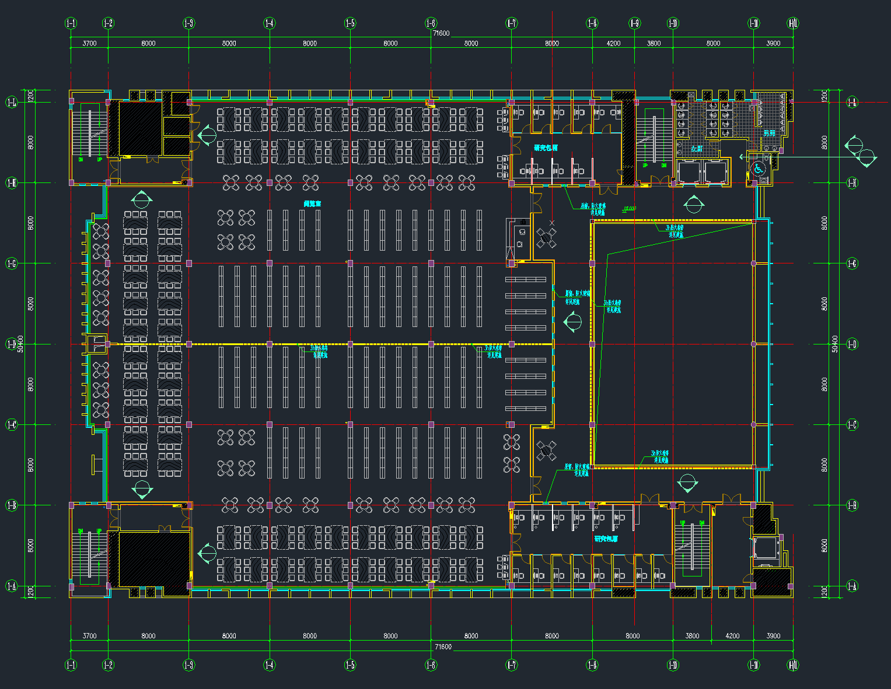Click the UP label in the southwest staircase
The height and width of the screenshot is (689, 891).
tap(99, 531)
